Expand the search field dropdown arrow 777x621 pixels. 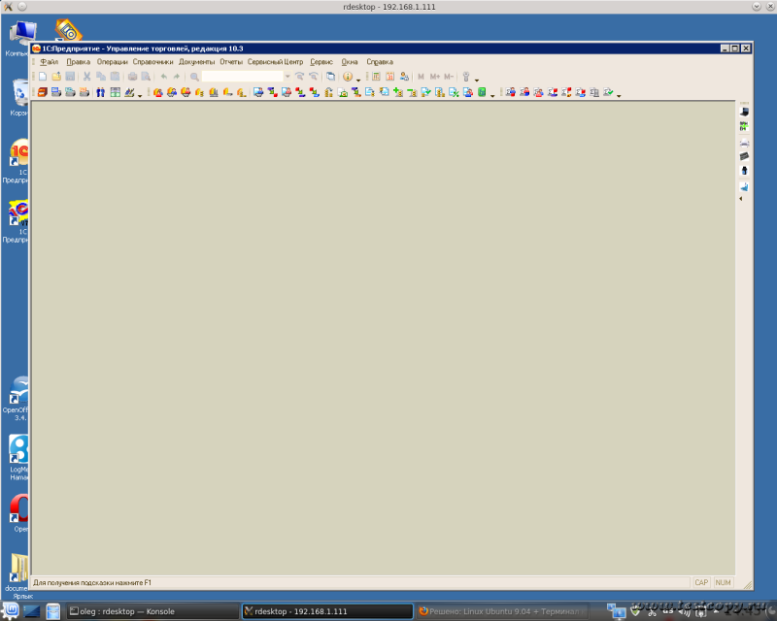[287, 76]
